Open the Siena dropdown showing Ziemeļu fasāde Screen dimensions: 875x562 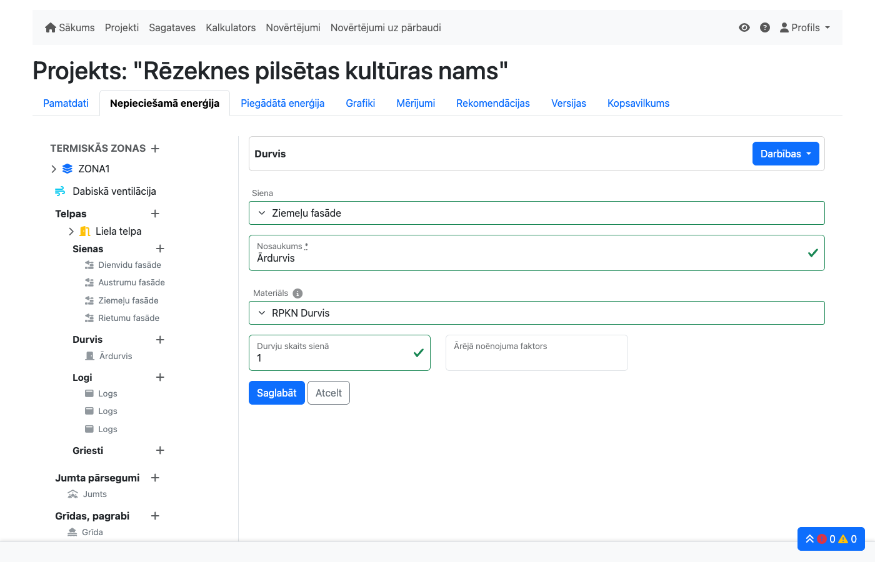[537, 213]
